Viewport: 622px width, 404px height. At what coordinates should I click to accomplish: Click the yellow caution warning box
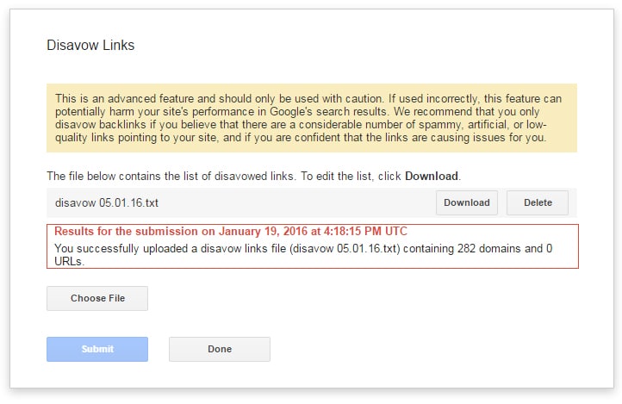tap(312, 118)
